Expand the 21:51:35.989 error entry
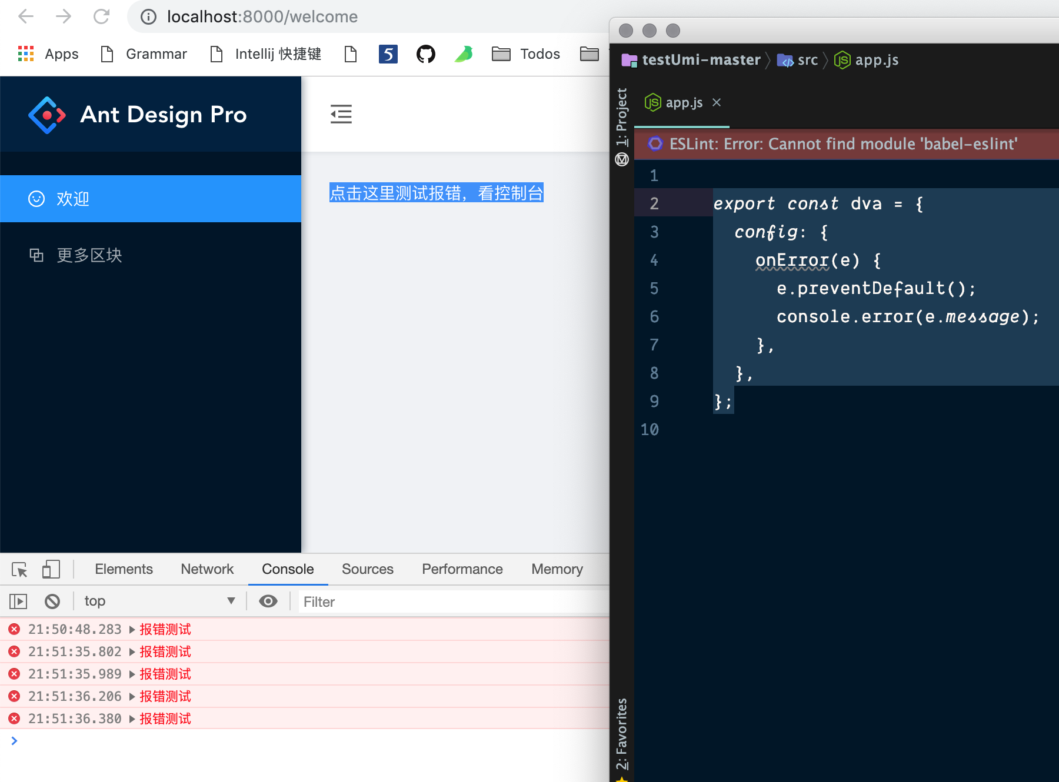Screen dimensions: 1059x782 (132, 674)
